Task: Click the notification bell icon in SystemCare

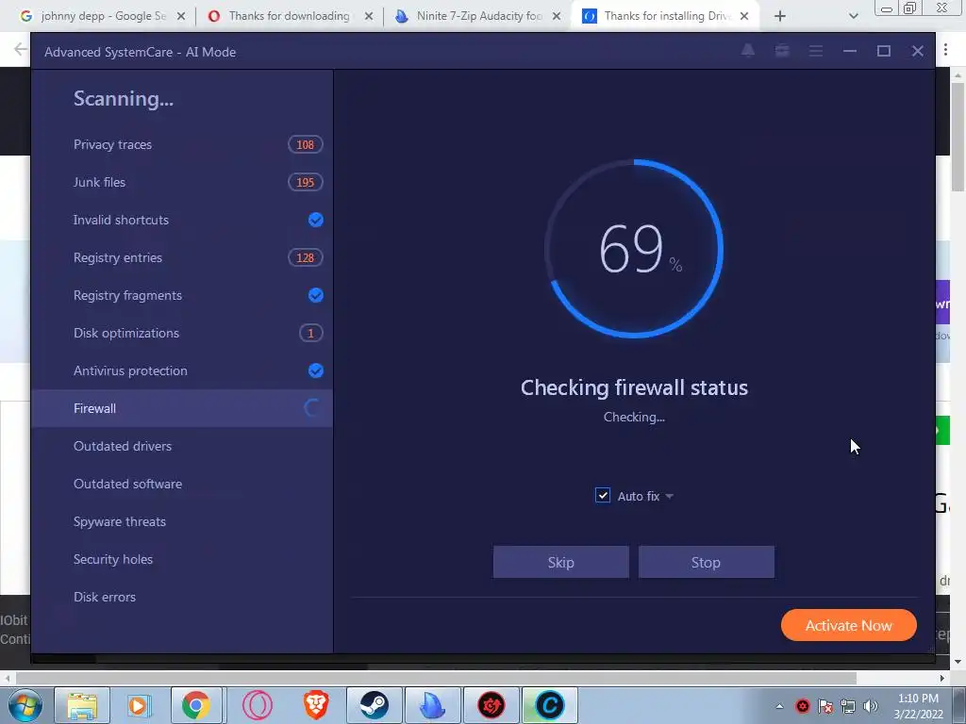Action: (747, 51)
